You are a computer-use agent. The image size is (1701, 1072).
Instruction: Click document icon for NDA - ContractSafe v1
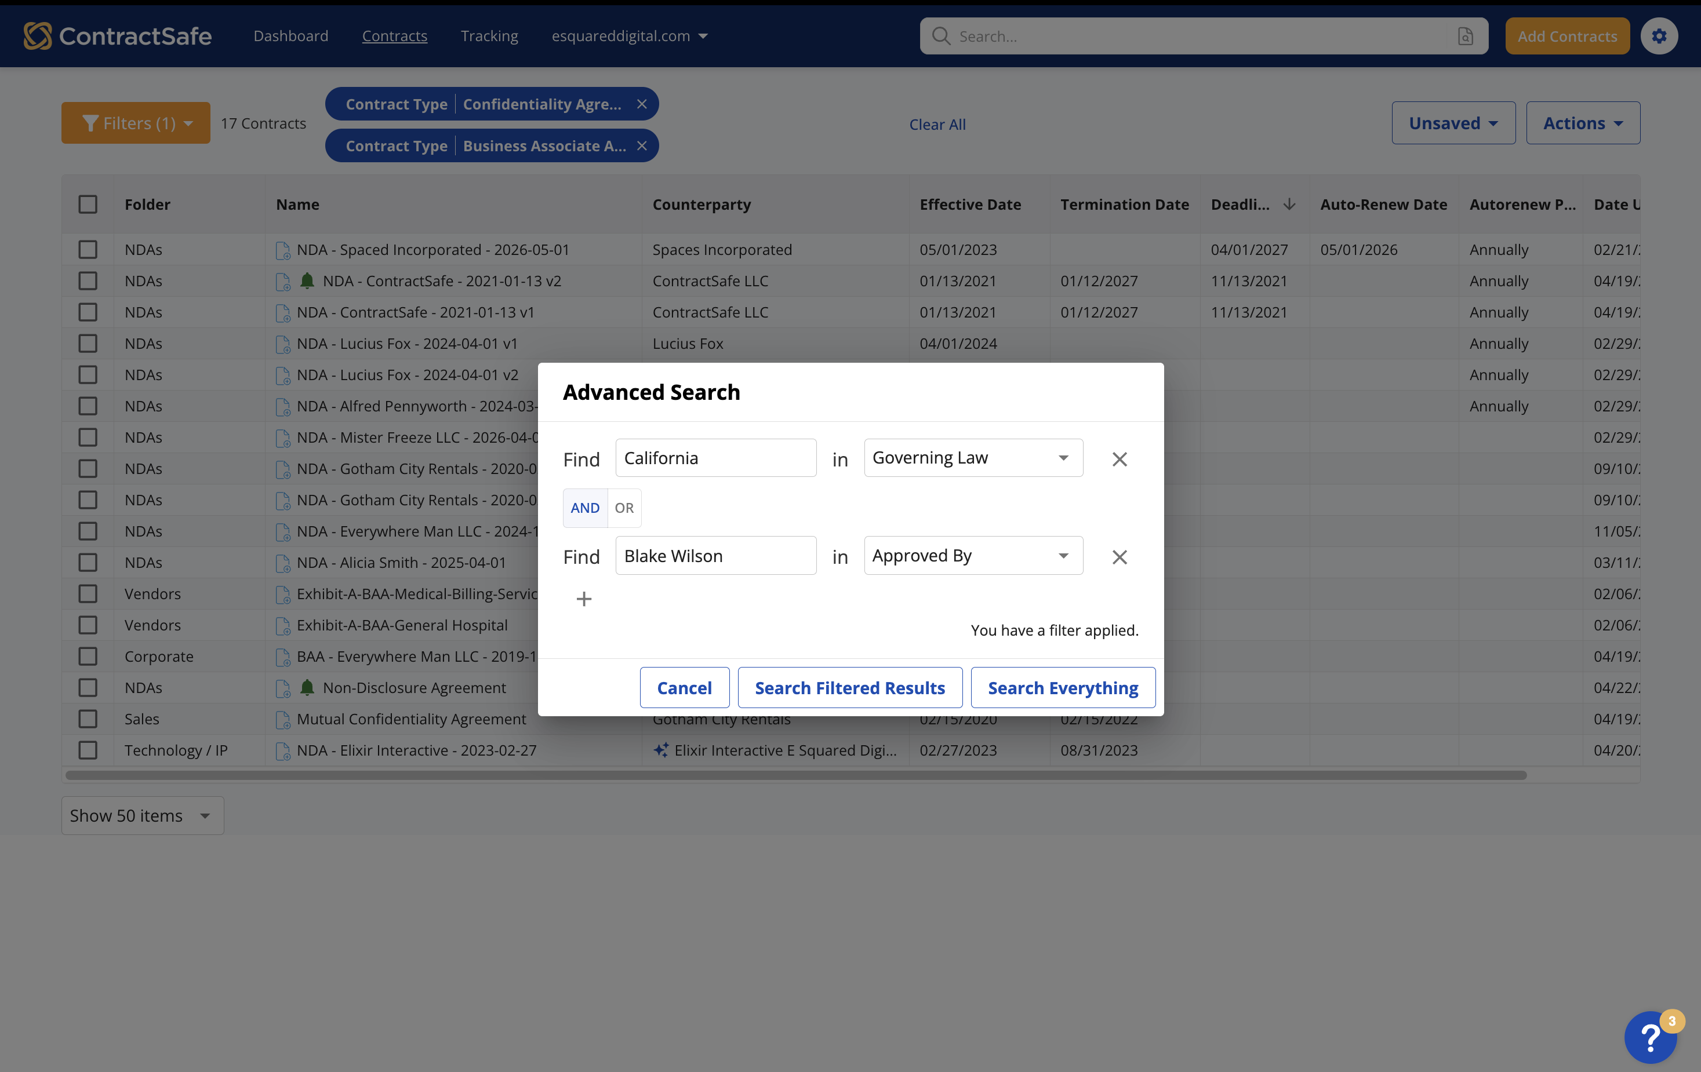coord(282,312)
